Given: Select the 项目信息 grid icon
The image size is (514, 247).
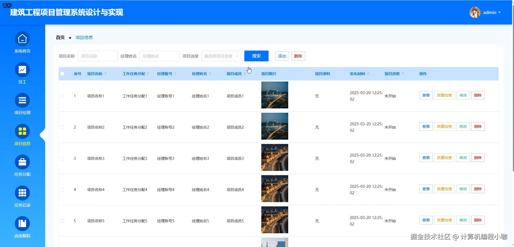Looking at the screenshot, I should (22, 131).
